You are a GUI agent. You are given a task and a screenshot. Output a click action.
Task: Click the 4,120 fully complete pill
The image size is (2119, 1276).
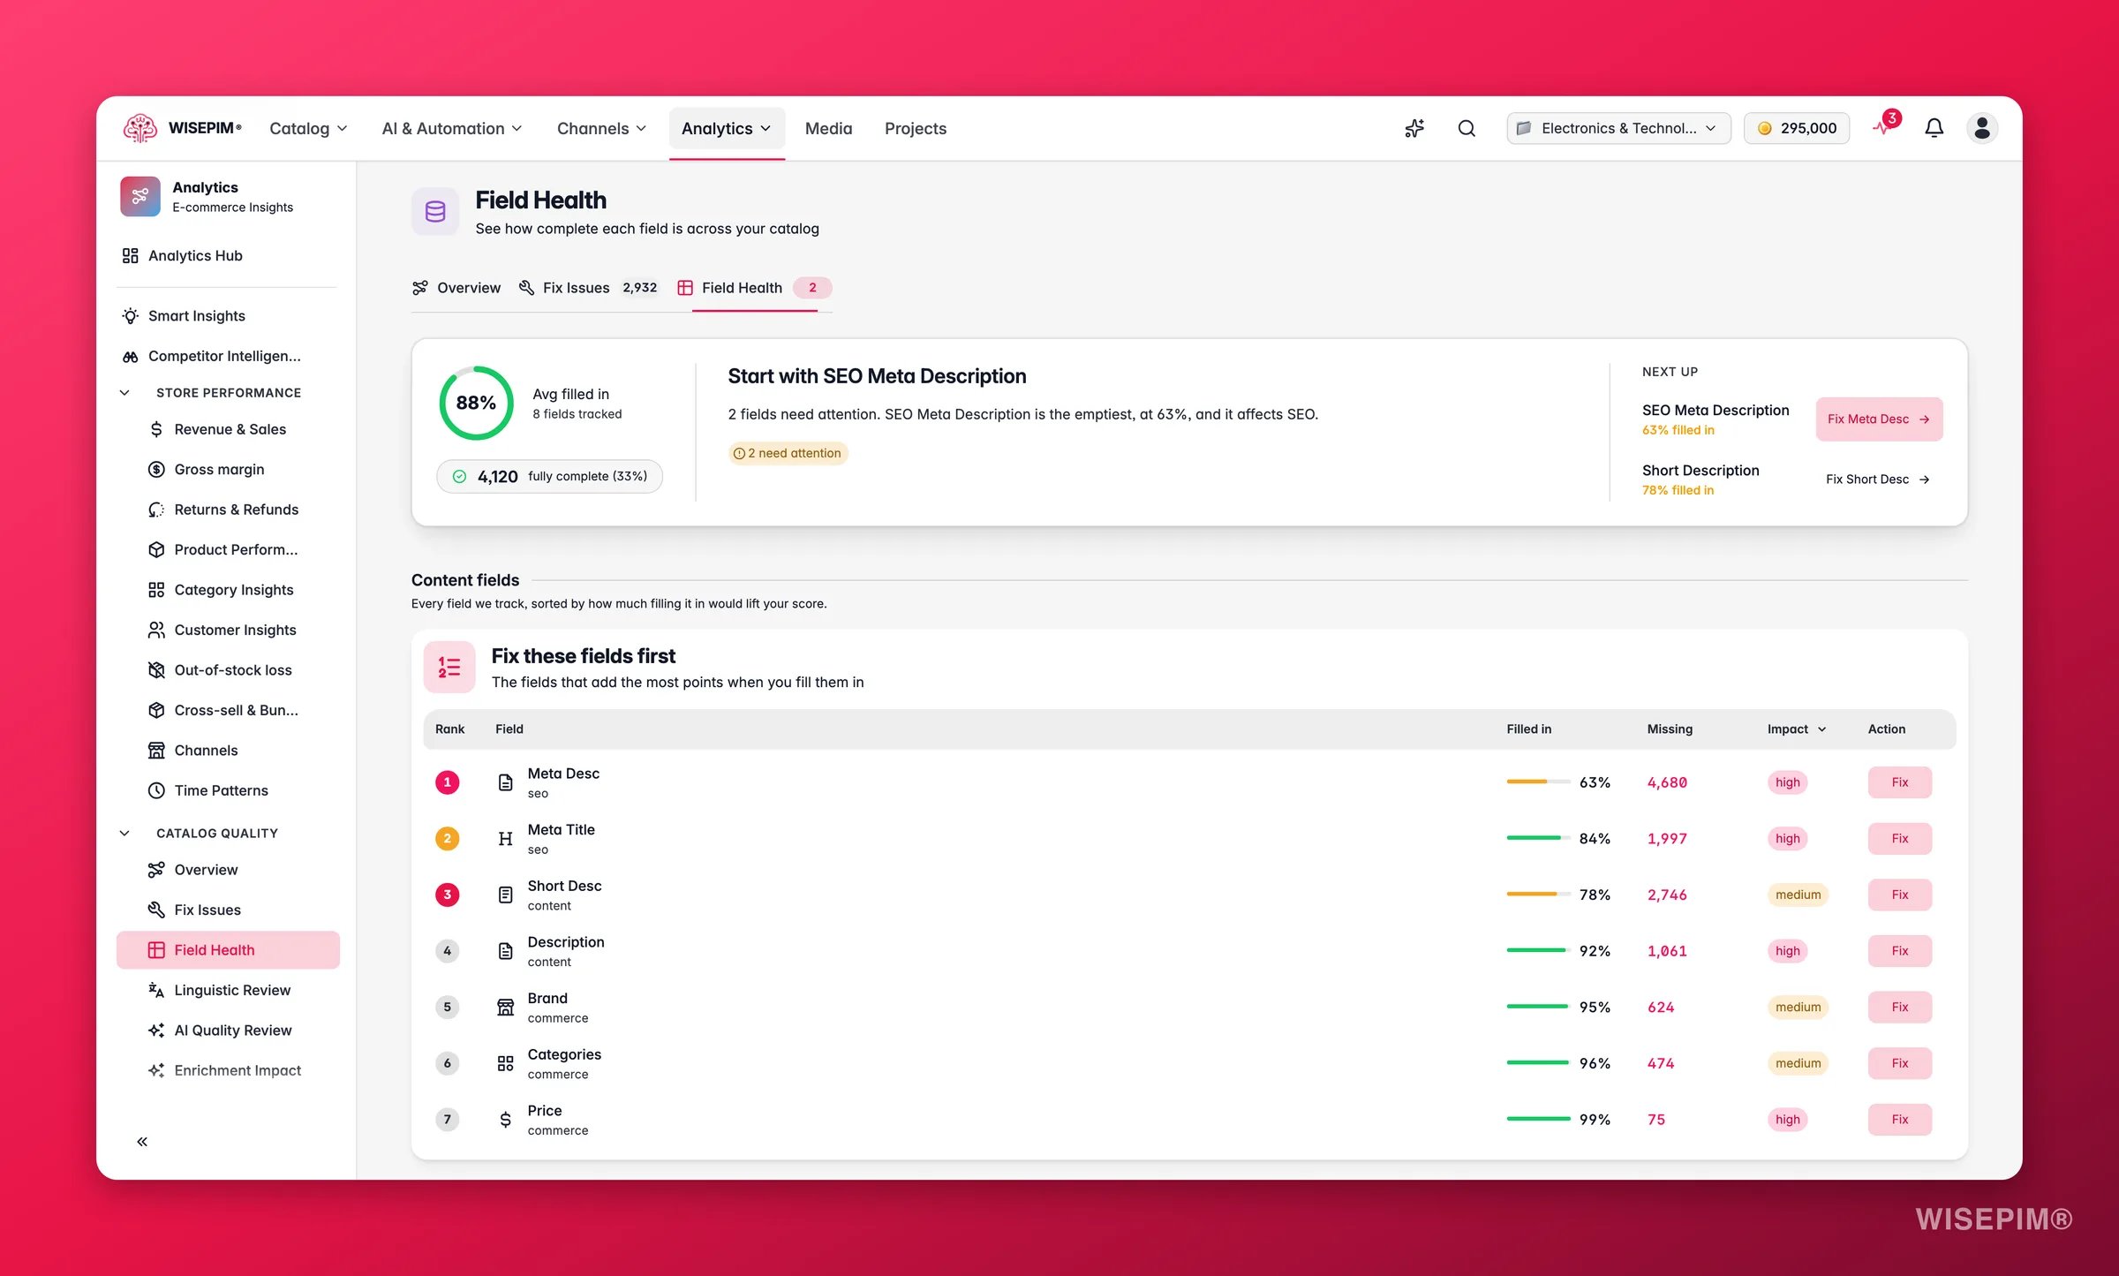549,477
